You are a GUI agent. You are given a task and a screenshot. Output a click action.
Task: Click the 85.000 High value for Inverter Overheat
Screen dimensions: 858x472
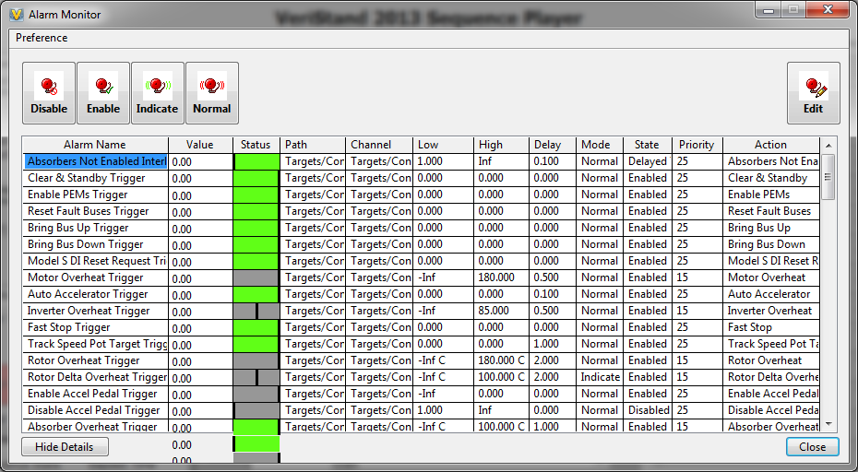point(501,311)
